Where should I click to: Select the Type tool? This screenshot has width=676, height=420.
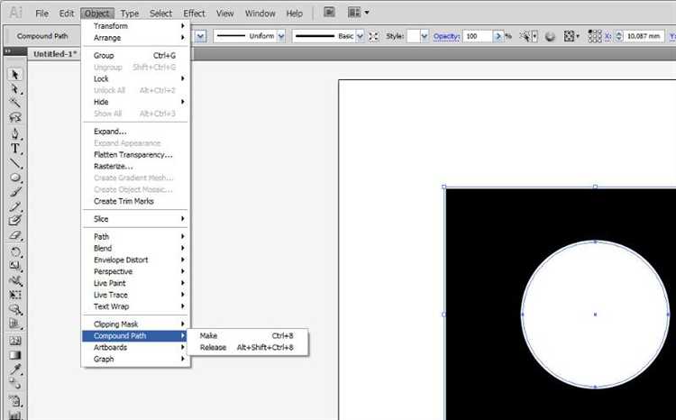tap(14, 149)
